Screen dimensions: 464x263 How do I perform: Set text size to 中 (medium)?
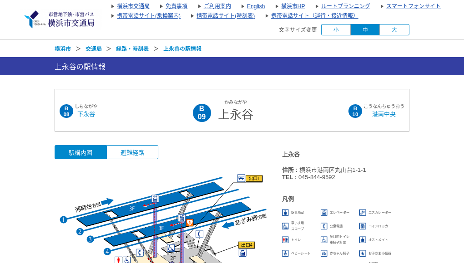[365, 30]
